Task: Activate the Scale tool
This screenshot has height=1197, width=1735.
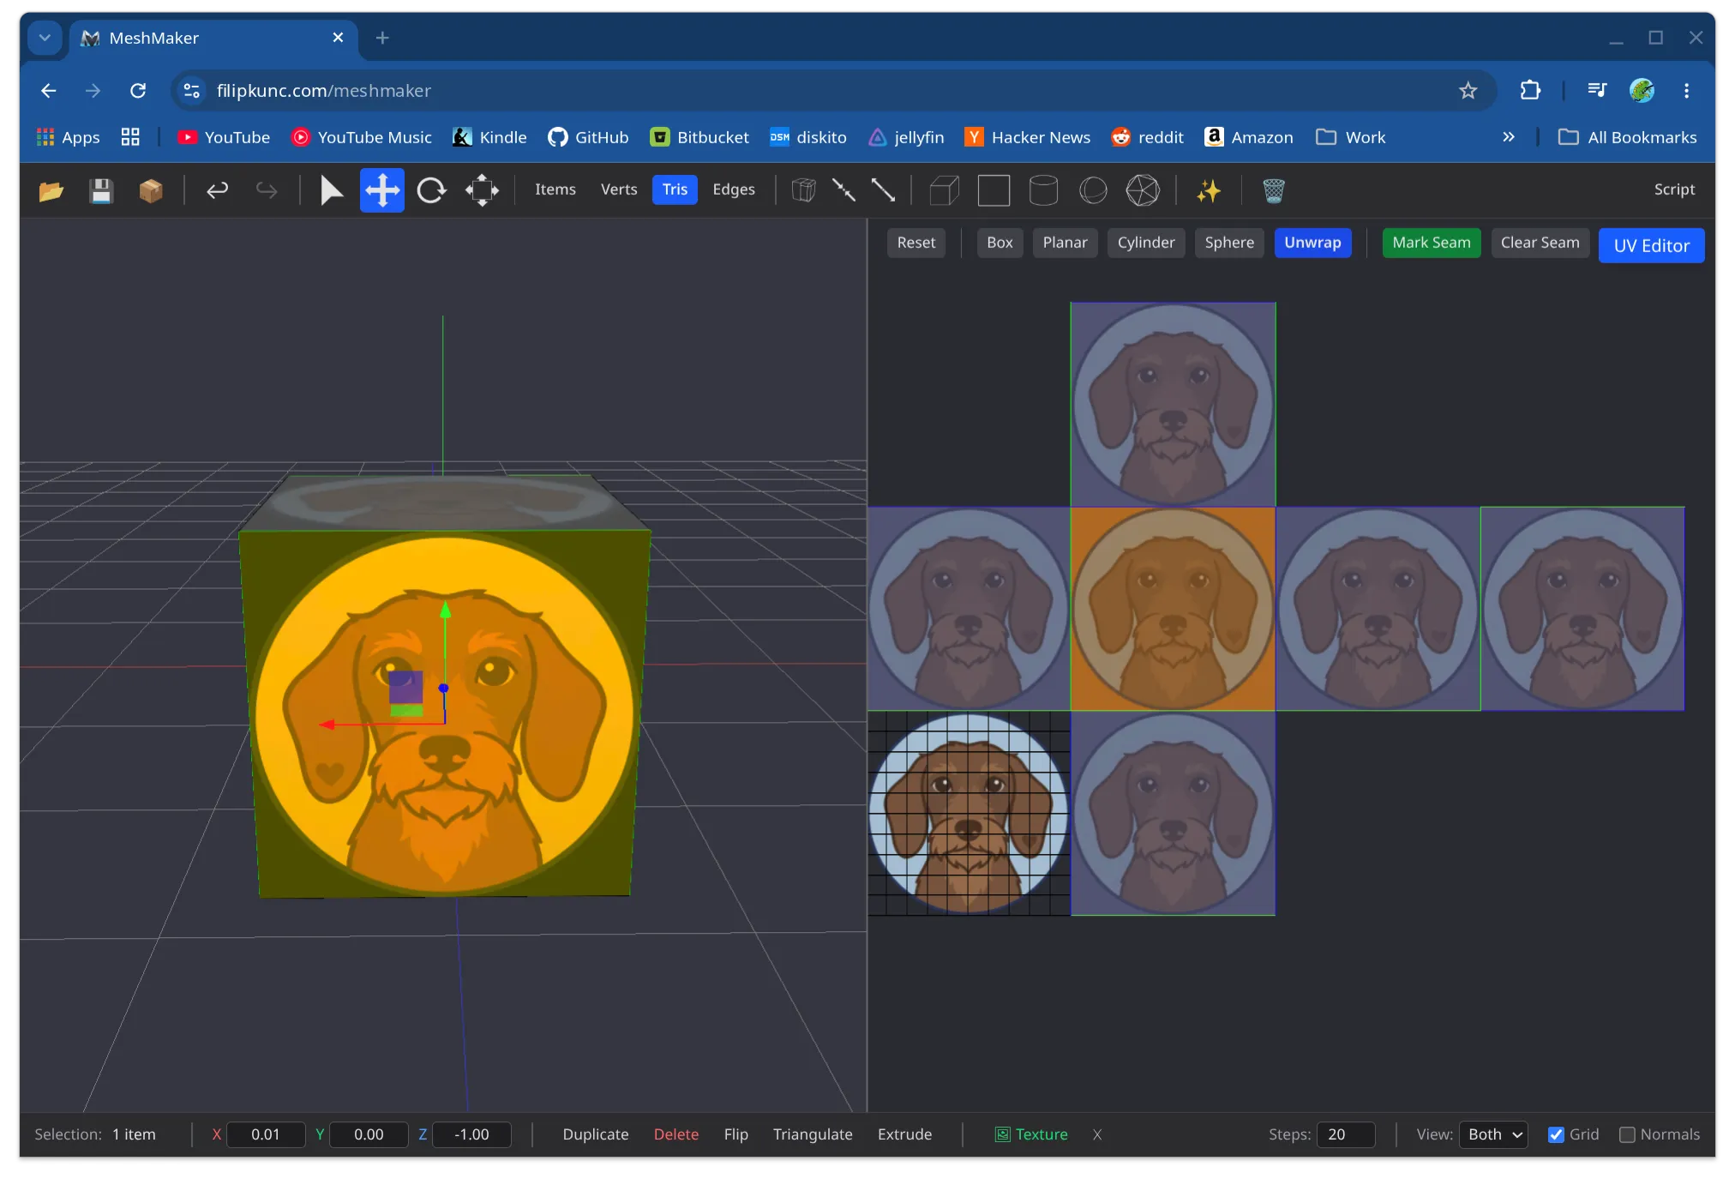Action: pos(482,190)
